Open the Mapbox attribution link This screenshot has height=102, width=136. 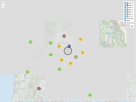pos(48,101)
